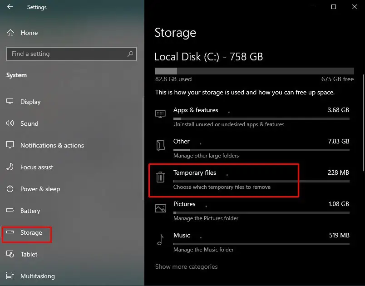
Task: Click the right-hand page scrollbar
Action: click(x=363, y=123)
